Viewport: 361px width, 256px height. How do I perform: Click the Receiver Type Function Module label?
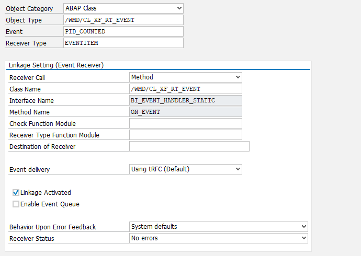54,135
